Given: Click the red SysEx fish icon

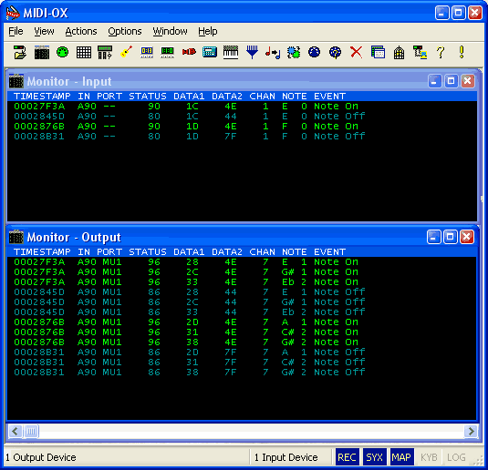Looking at the screenshot, I should coord(189,52).
